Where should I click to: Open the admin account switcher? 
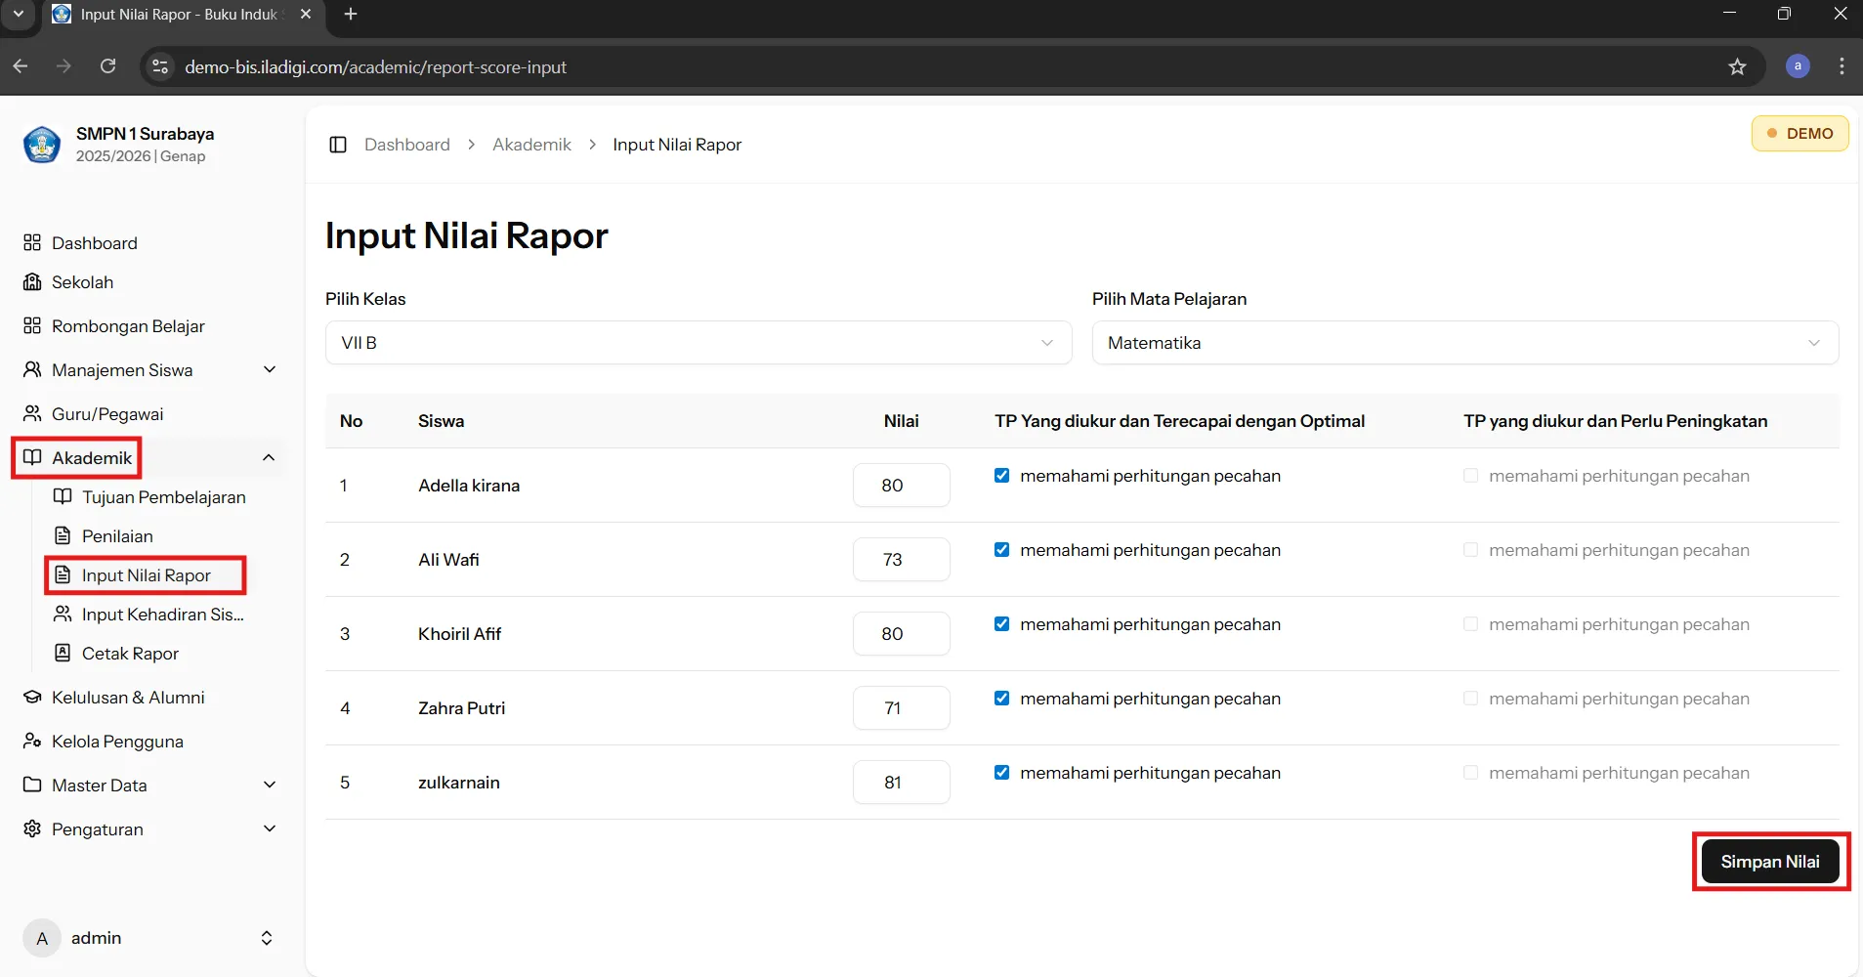click(267, 938)
